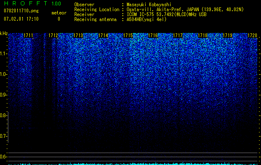261x165 pixels.
Task: Click the 0.8 frequency axis label
Action: pos(3,115)
